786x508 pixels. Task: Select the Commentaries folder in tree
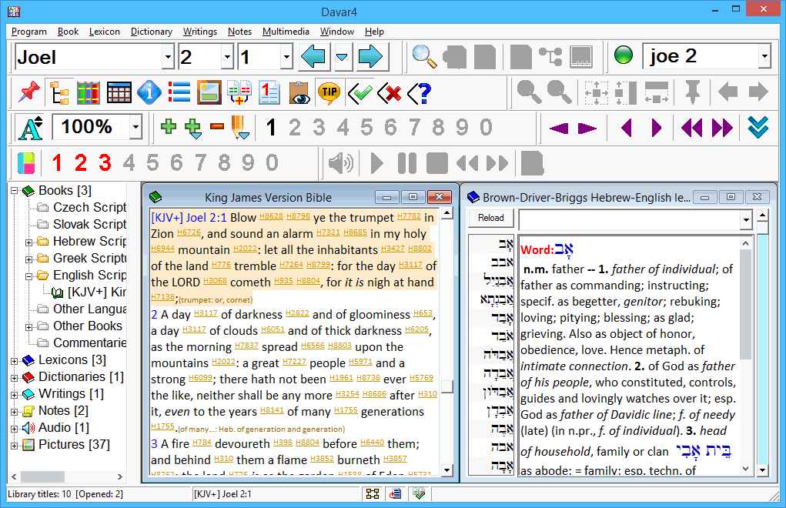90,343
